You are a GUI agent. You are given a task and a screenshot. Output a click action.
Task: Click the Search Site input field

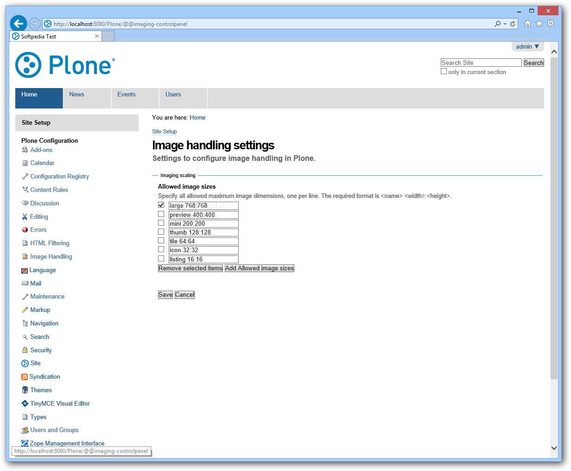click(481, 63)
